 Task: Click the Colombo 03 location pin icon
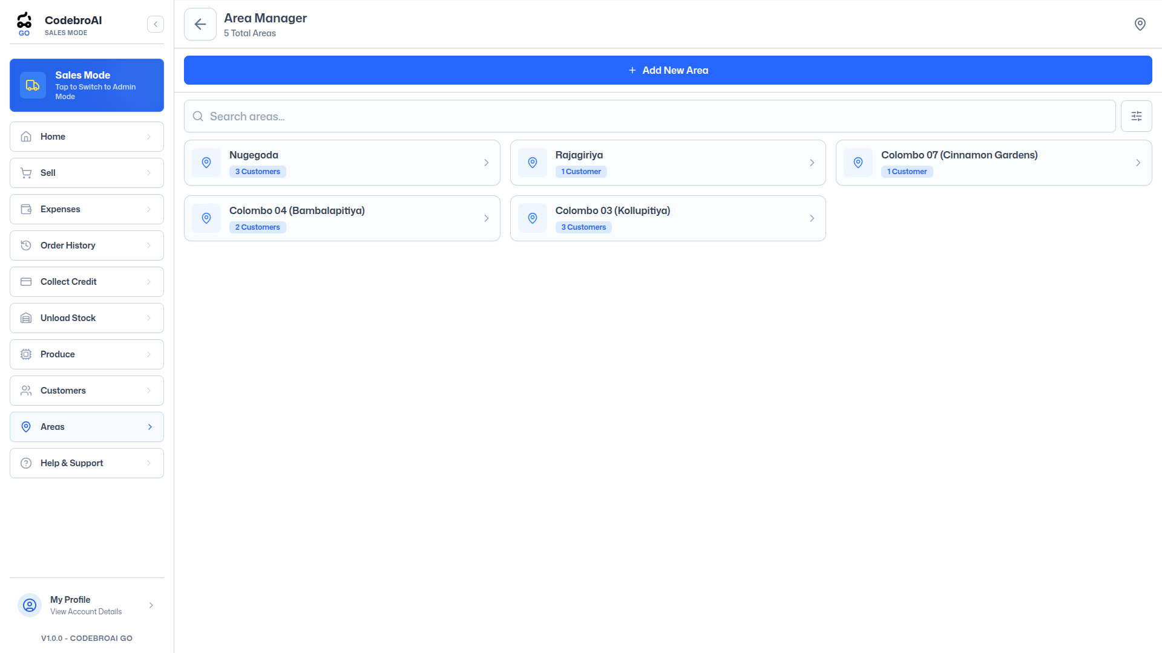click(x=533, y=218)
